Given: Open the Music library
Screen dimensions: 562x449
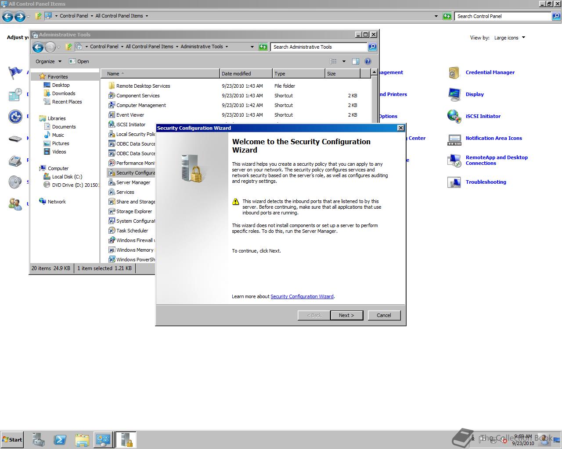Looking at the screenshot, I should tap(54, 135).
